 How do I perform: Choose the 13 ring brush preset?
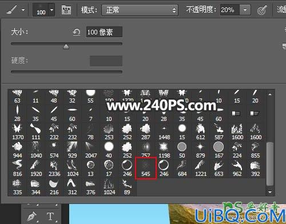click(90, 168)
